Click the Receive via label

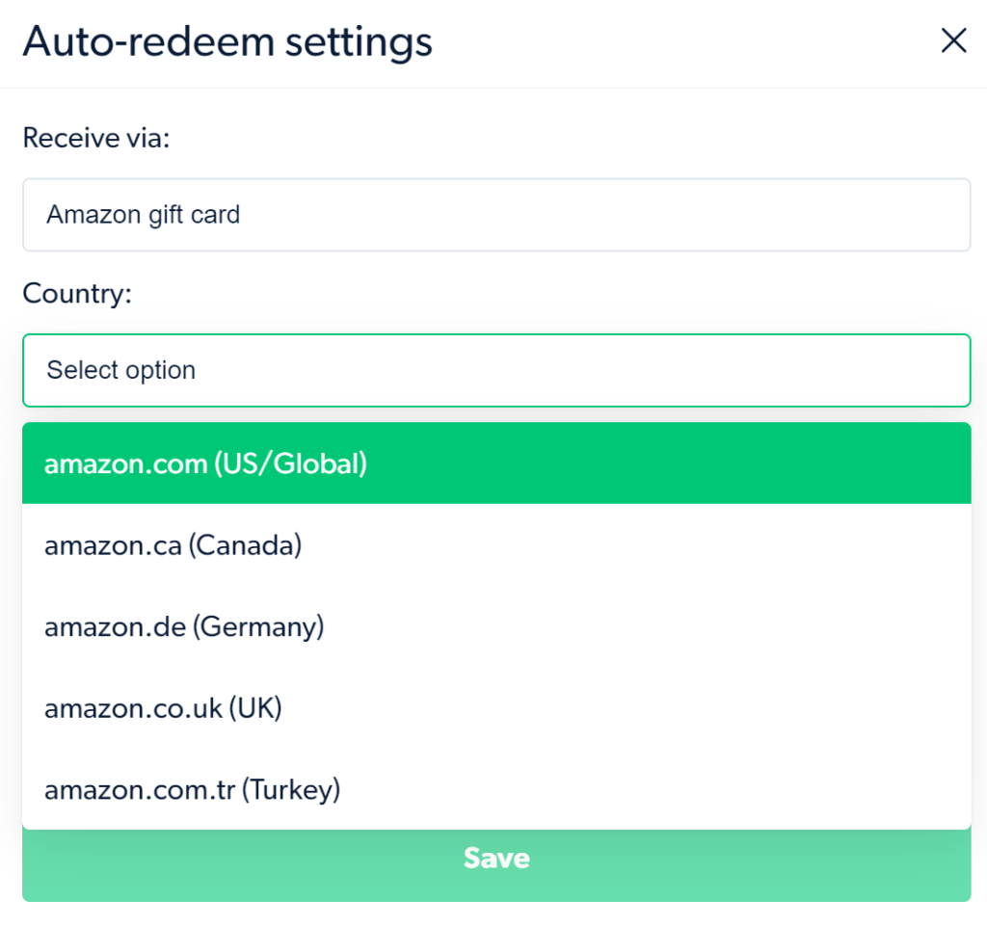tap(95, 139)
